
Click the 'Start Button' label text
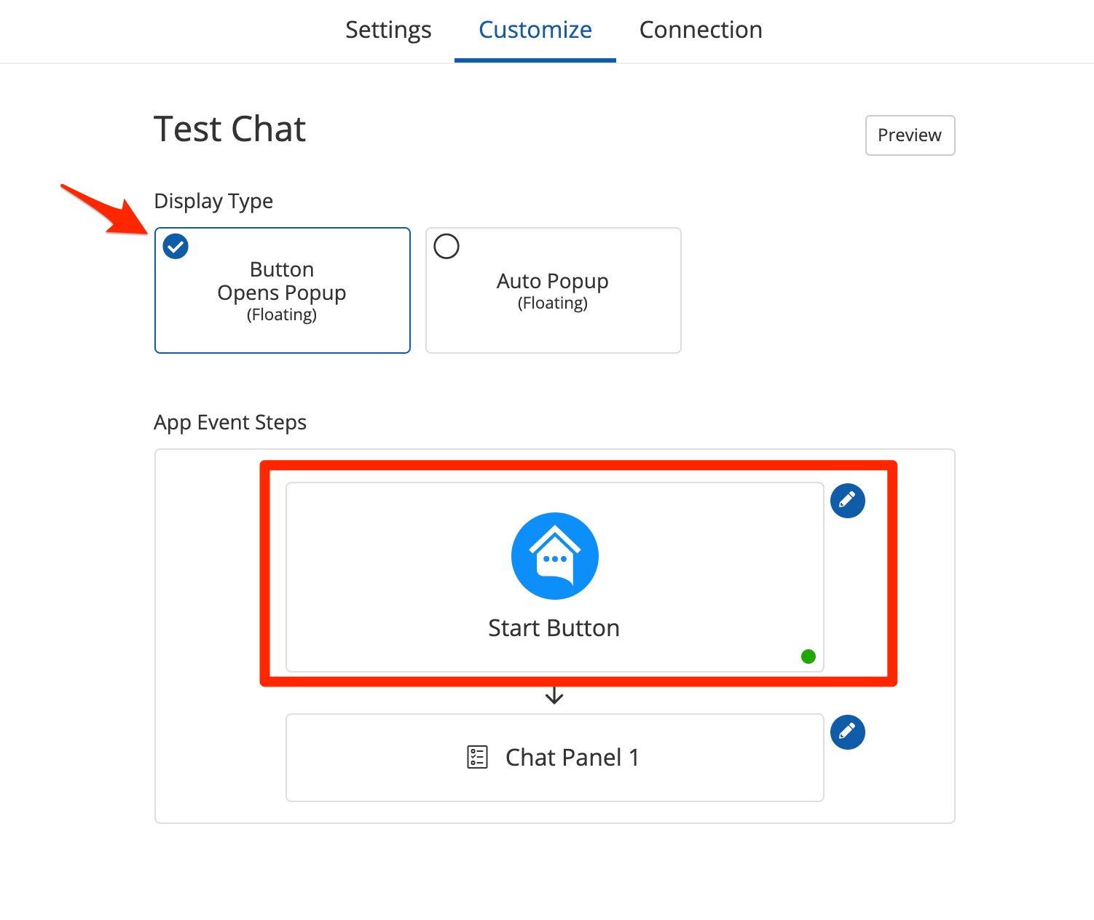[554, 628]
